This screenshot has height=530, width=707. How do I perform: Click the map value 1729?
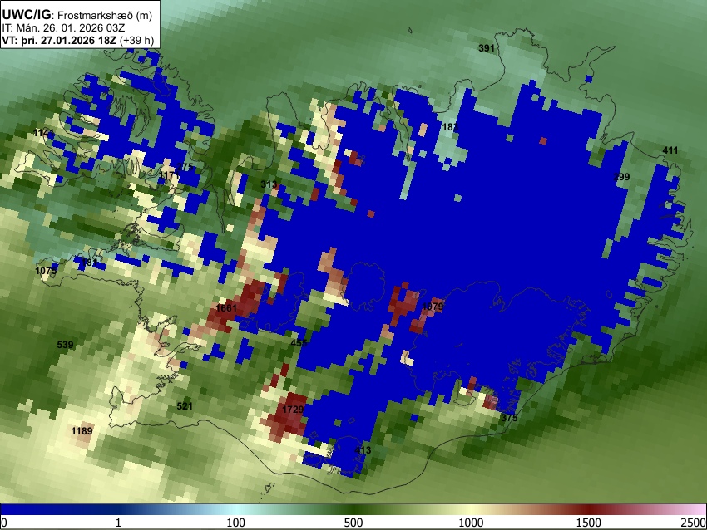click(293, 410)
